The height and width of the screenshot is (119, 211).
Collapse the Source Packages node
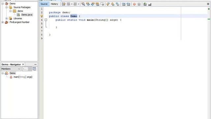(x=7, y=7)
